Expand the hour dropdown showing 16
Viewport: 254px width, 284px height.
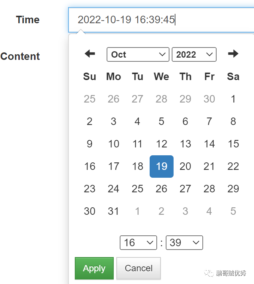(138, 243)
